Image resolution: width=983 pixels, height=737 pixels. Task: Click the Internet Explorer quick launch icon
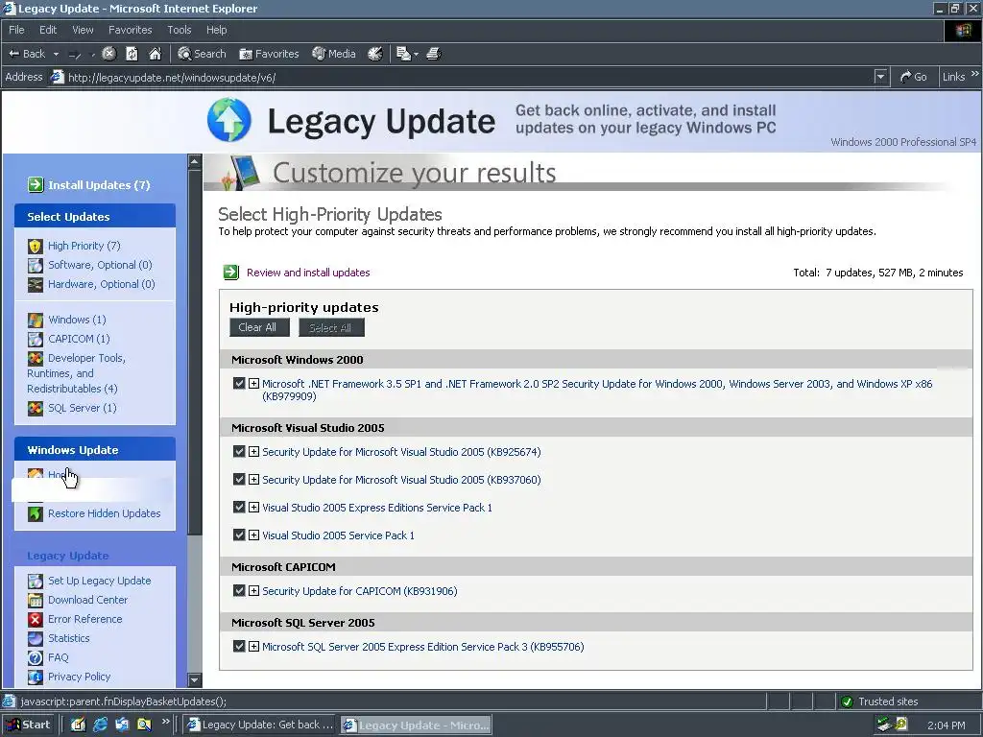(100, 725)
